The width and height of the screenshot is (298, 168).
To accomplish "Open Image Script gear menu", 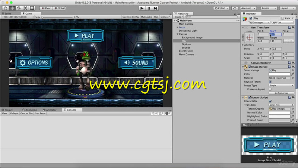I will pos(293,67).
